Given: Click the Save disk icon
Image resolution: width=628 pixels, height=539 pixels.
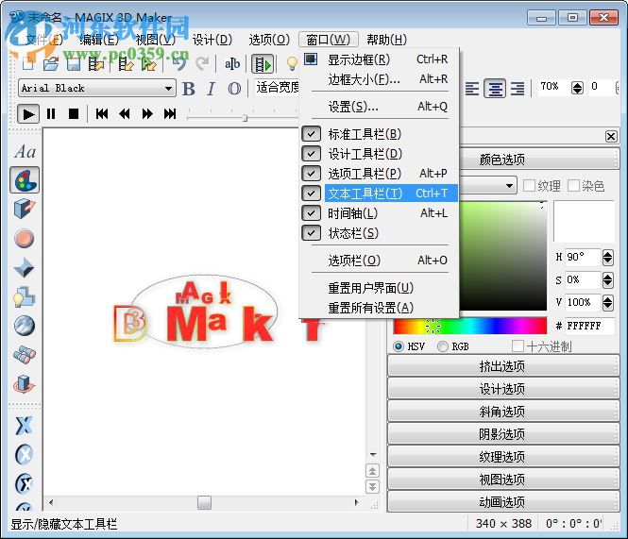Looking at the screenshot, I should (74, 63).
